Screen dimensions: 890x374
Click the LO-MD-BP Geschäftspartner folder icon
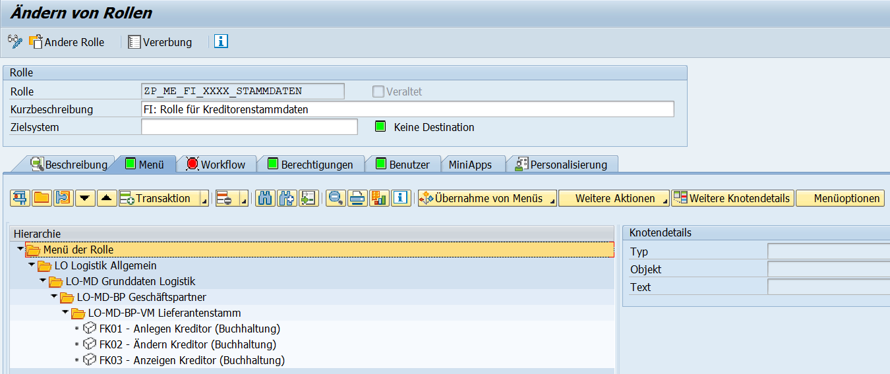pyautogui.click(x=67, y=298)
